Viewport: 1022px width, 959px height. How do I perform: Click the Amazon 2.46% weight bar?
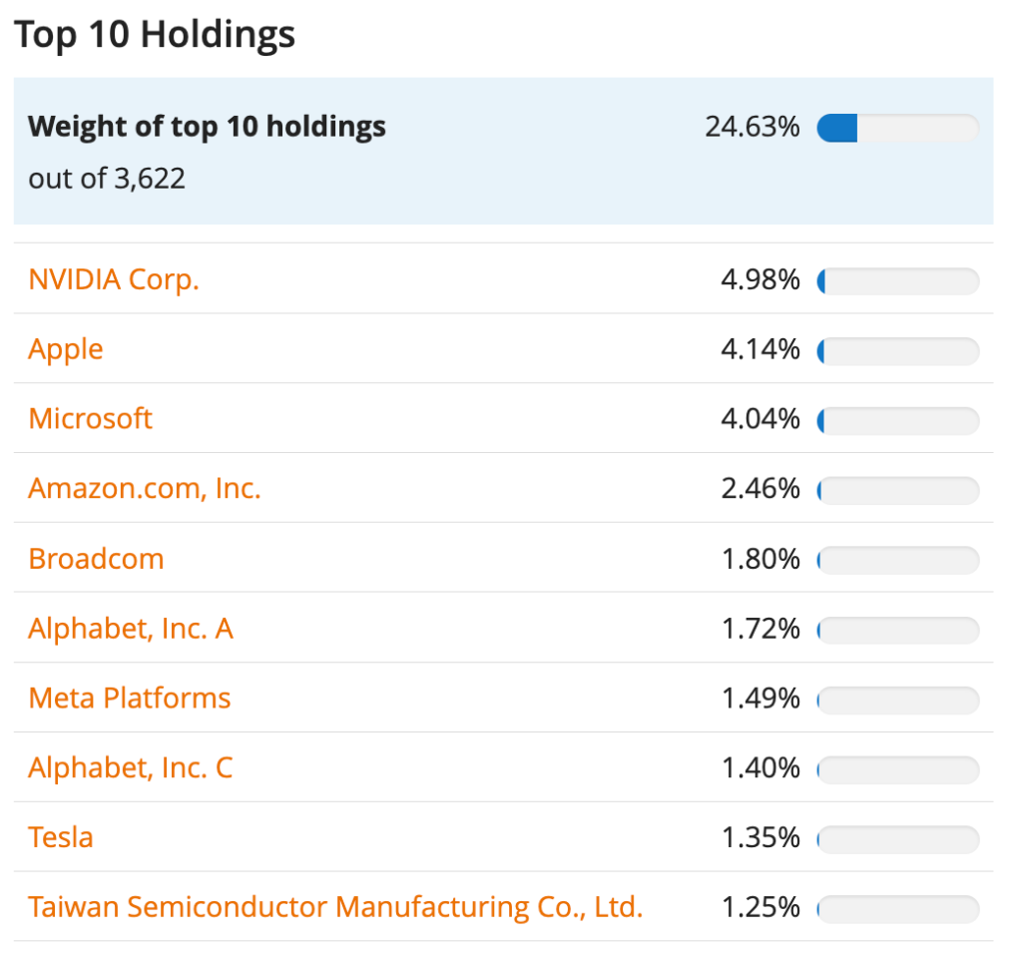897,490
